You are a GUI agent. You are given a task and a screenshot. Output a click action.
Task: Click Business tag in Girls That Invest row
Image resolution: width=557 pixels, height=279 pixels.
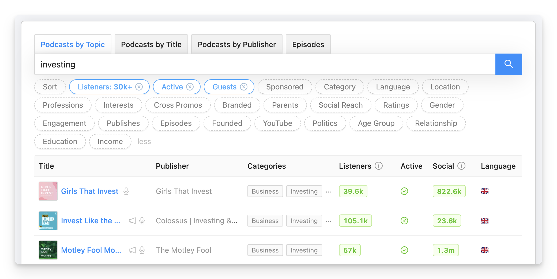pos(265,191)
